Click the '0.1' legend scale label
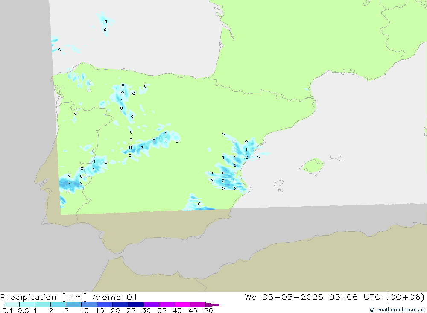The width and height of the screenshot is (427, 313). tap(7, 310)
